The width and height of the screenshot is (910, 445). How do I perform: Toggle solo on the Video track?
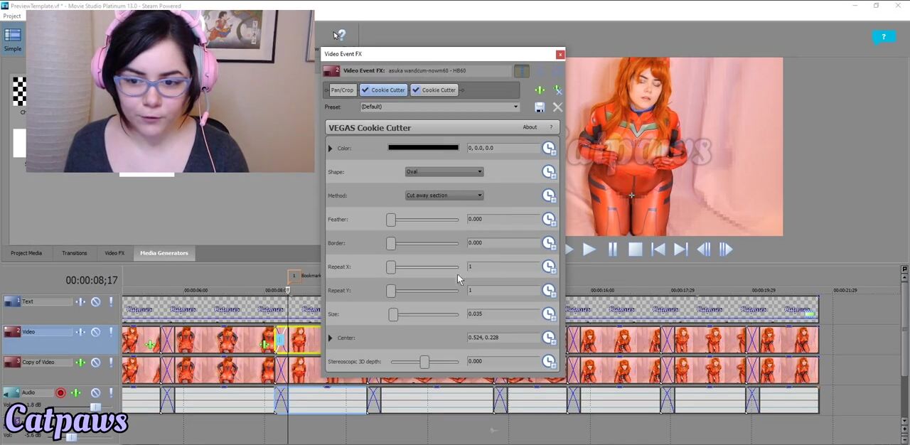tap(111, 332)
